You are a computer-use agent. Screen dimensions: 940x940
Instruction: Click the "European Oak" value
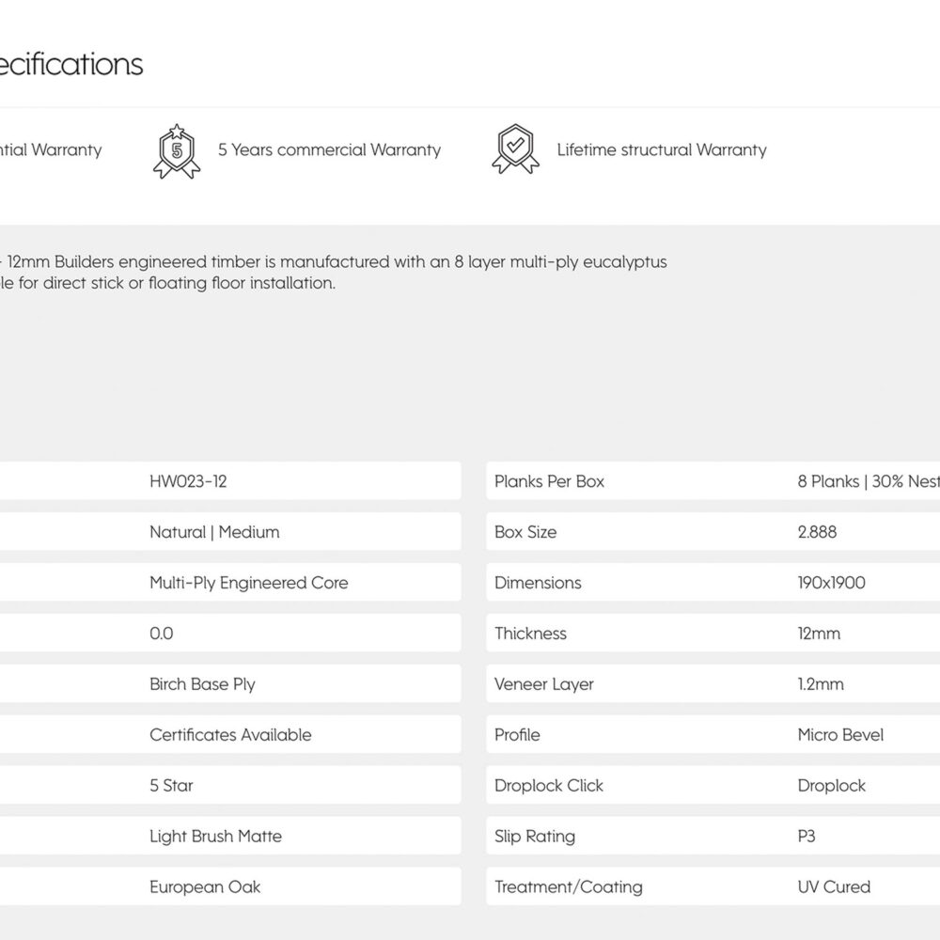205,886
